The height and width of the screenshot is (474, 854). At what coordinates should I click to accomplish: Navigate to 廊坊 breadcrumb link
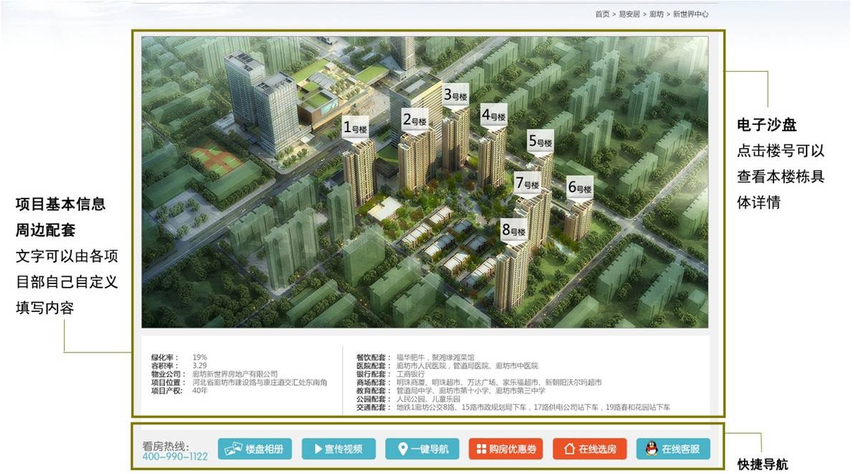point(656,14)
